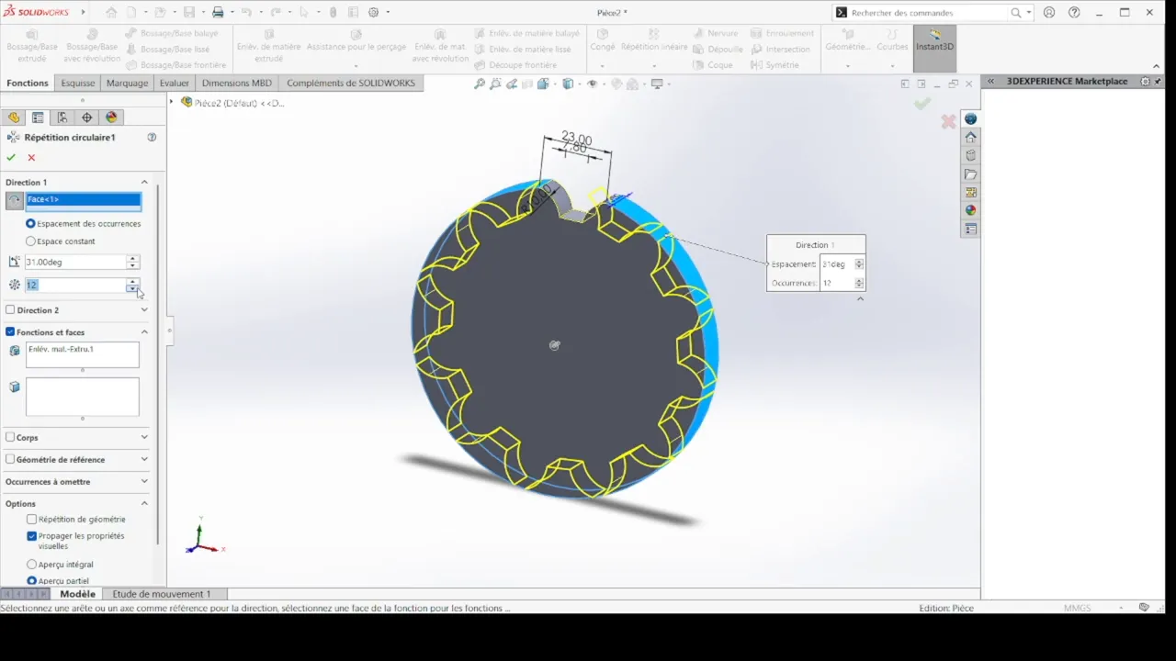Select the Espace constant radio button
This screenshot has width=1176, height=661.
pos(30,241)
